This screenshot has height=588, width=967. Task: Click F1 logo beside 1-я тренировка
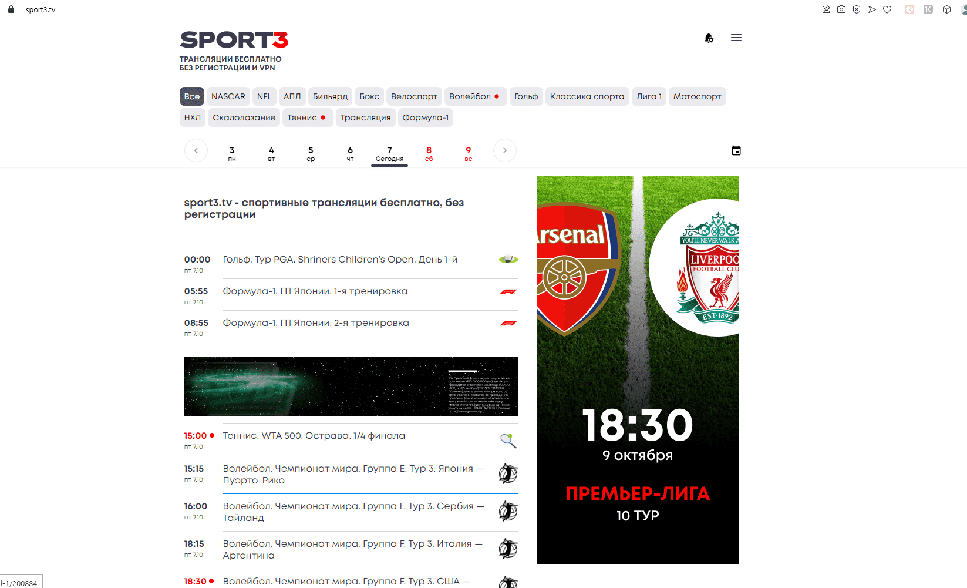(508, 291)
